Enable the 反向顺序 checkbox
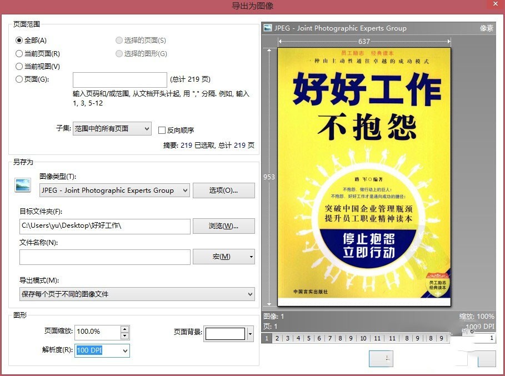505x376 pixels. pos(162,130)
